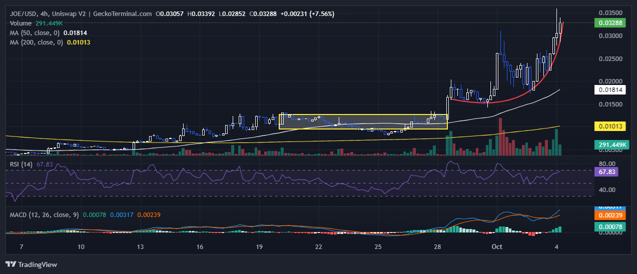
Task: Click the RSI 40.00 axis tick
Action: [x=608, y=189]
